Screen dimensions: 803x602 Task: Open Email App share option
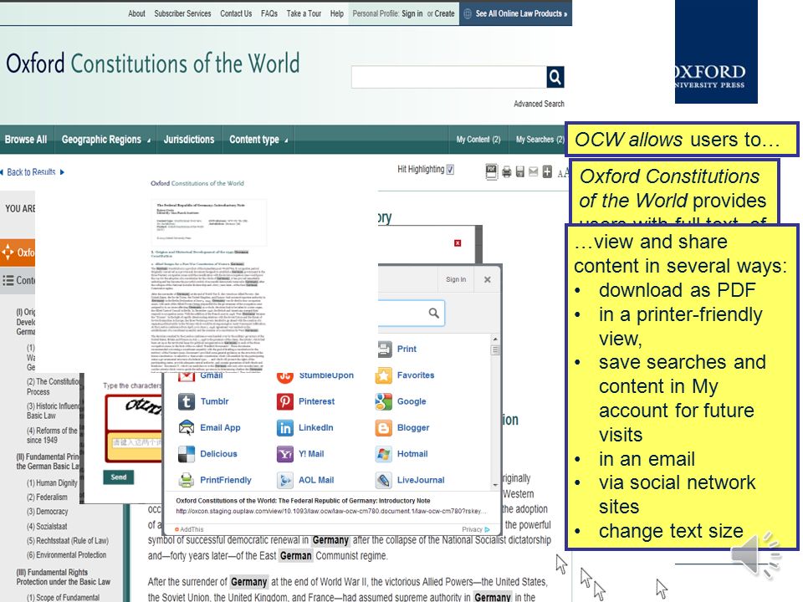click(x=209, y=427)
